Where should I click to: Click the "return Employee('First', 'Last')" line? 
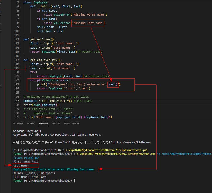click(64, 88)
